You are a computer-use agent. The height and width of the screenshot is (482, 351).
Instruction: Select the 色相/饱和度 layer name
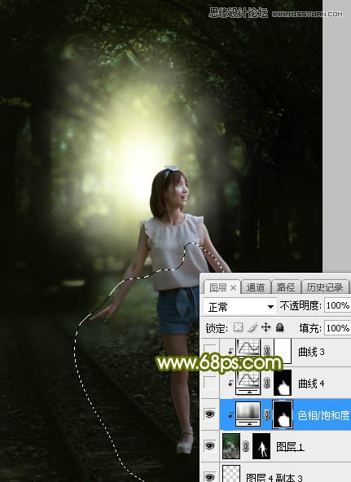coord(324,415)
